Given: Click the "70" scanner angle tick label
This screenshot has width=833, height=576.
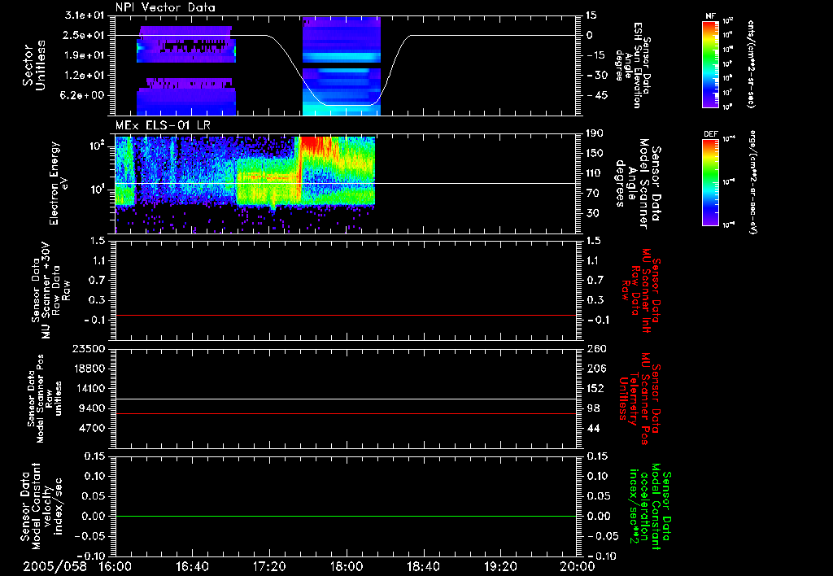Looking at the screenshot, I should tap(593, 194).
